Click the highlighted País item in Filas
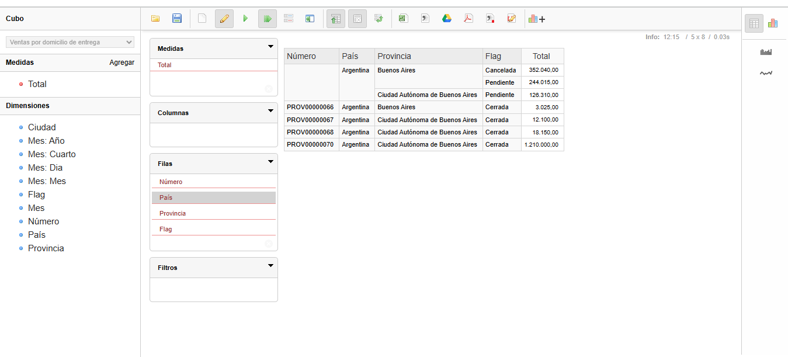This screenshot has height=357, width=788. [x=213, y=197]
